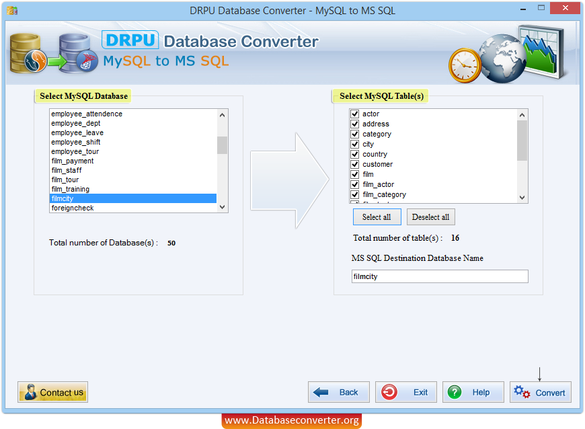Uncheck the country table checkbox
585x429 pixels.
[x=355, y=154]
